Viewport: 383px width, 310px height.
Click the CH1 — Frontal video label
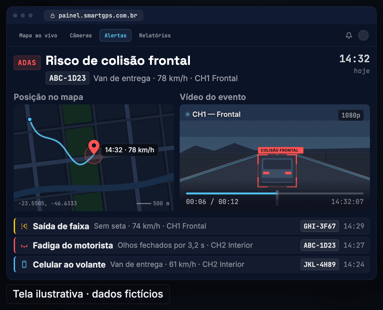point(216,114)
